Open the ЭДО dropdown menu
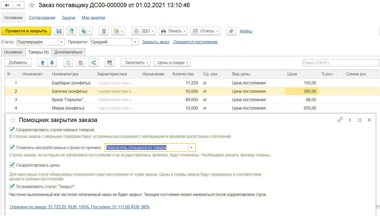 [x=144, y=31]
